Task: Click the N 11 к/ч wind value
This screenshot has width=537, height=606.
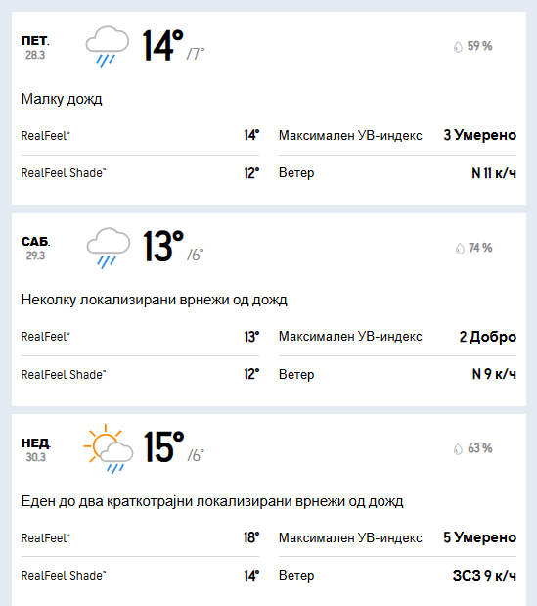Action: coord(494,173)
